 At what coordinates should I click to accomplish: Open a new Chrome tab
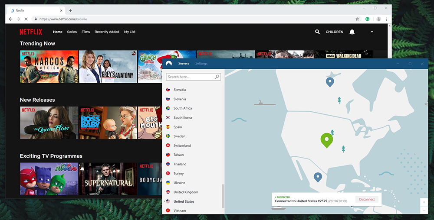70,10
